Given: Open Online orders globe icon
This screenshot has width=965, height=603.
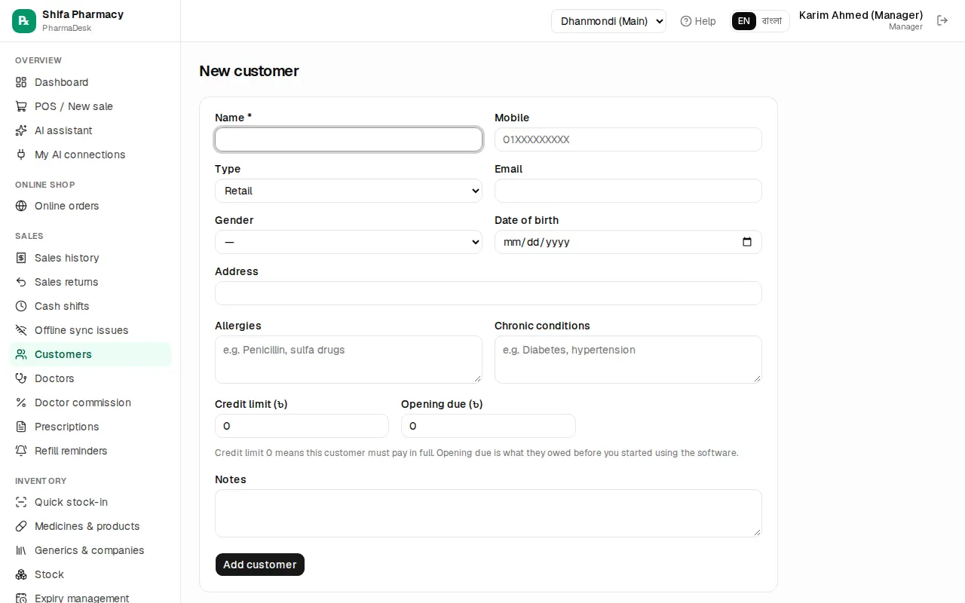Looking at the screenshot, I should click(x=21, y=206).
